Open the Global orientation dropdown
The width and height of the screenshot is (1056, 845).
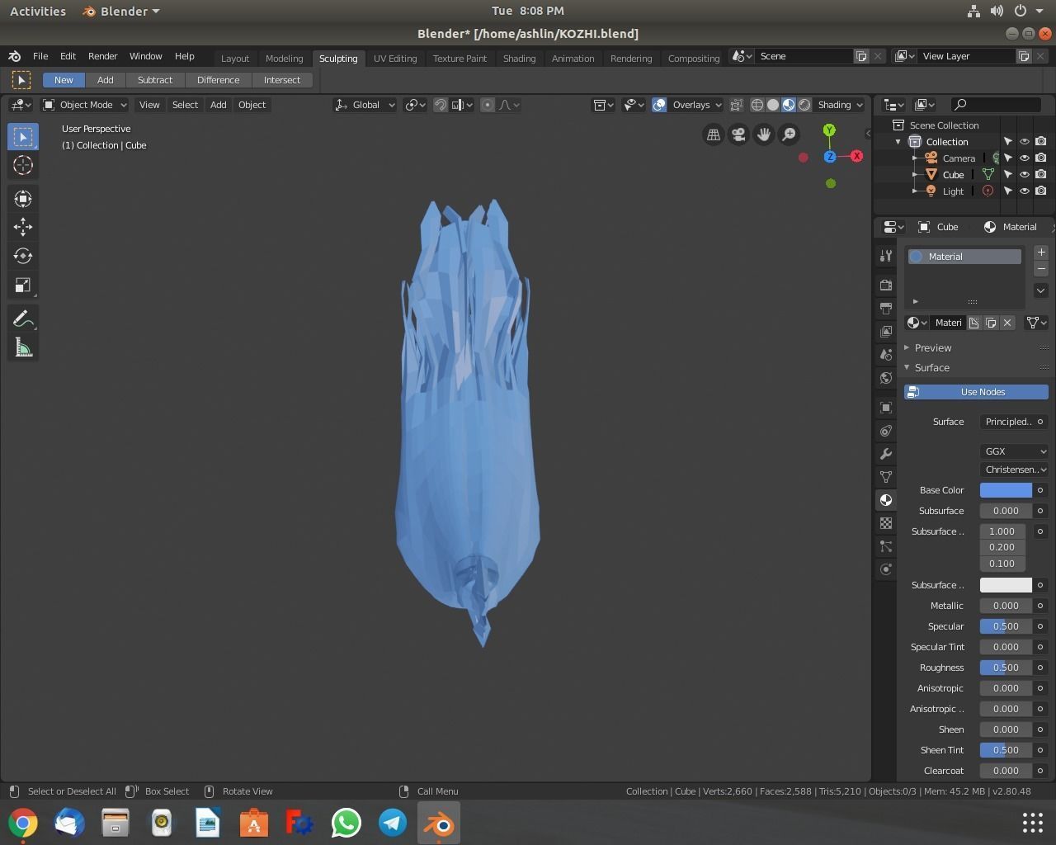point(365,105)
